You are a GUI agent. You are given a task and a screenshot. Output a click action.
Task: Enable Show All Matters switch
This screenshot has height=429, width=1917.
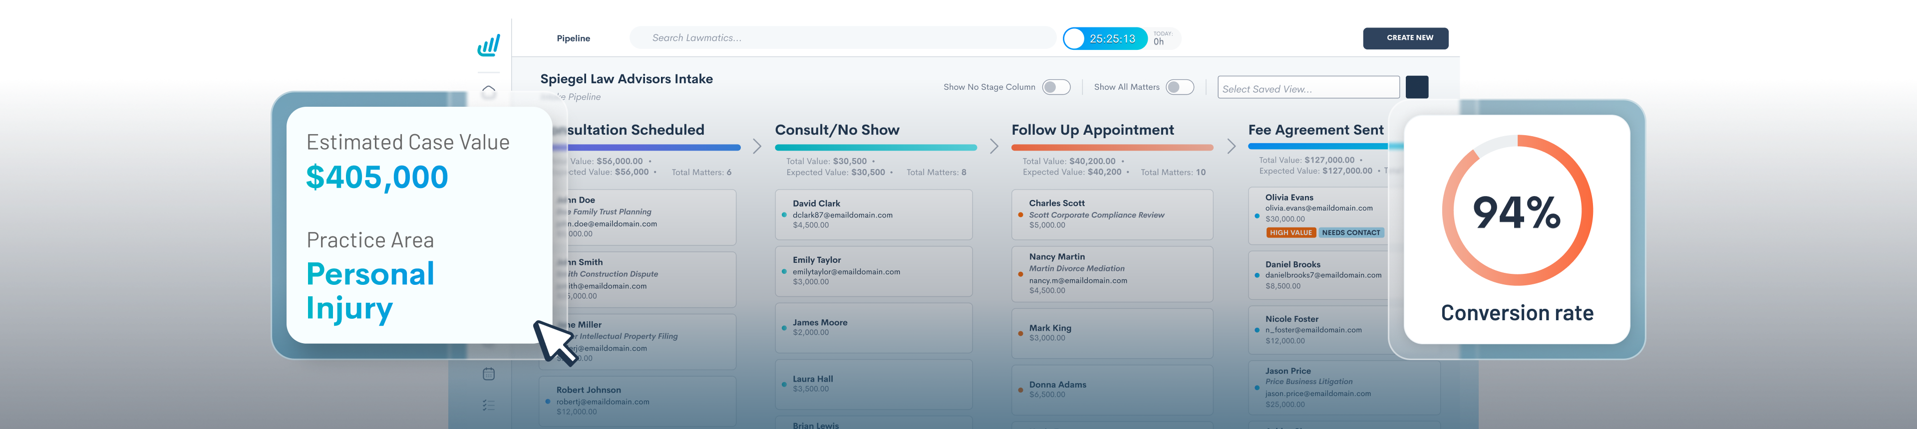pos(1180,87)
